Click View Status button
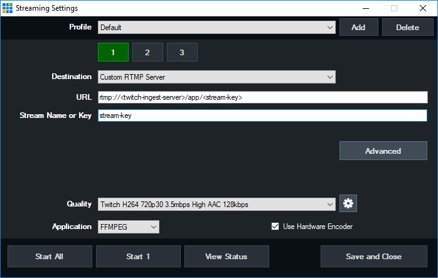 pyautogui.click(x=226, y=256)
